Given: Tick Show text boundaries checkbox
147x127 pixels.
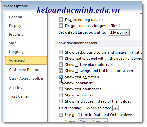Looking at the screenshot, I should [x=60, y=89].
